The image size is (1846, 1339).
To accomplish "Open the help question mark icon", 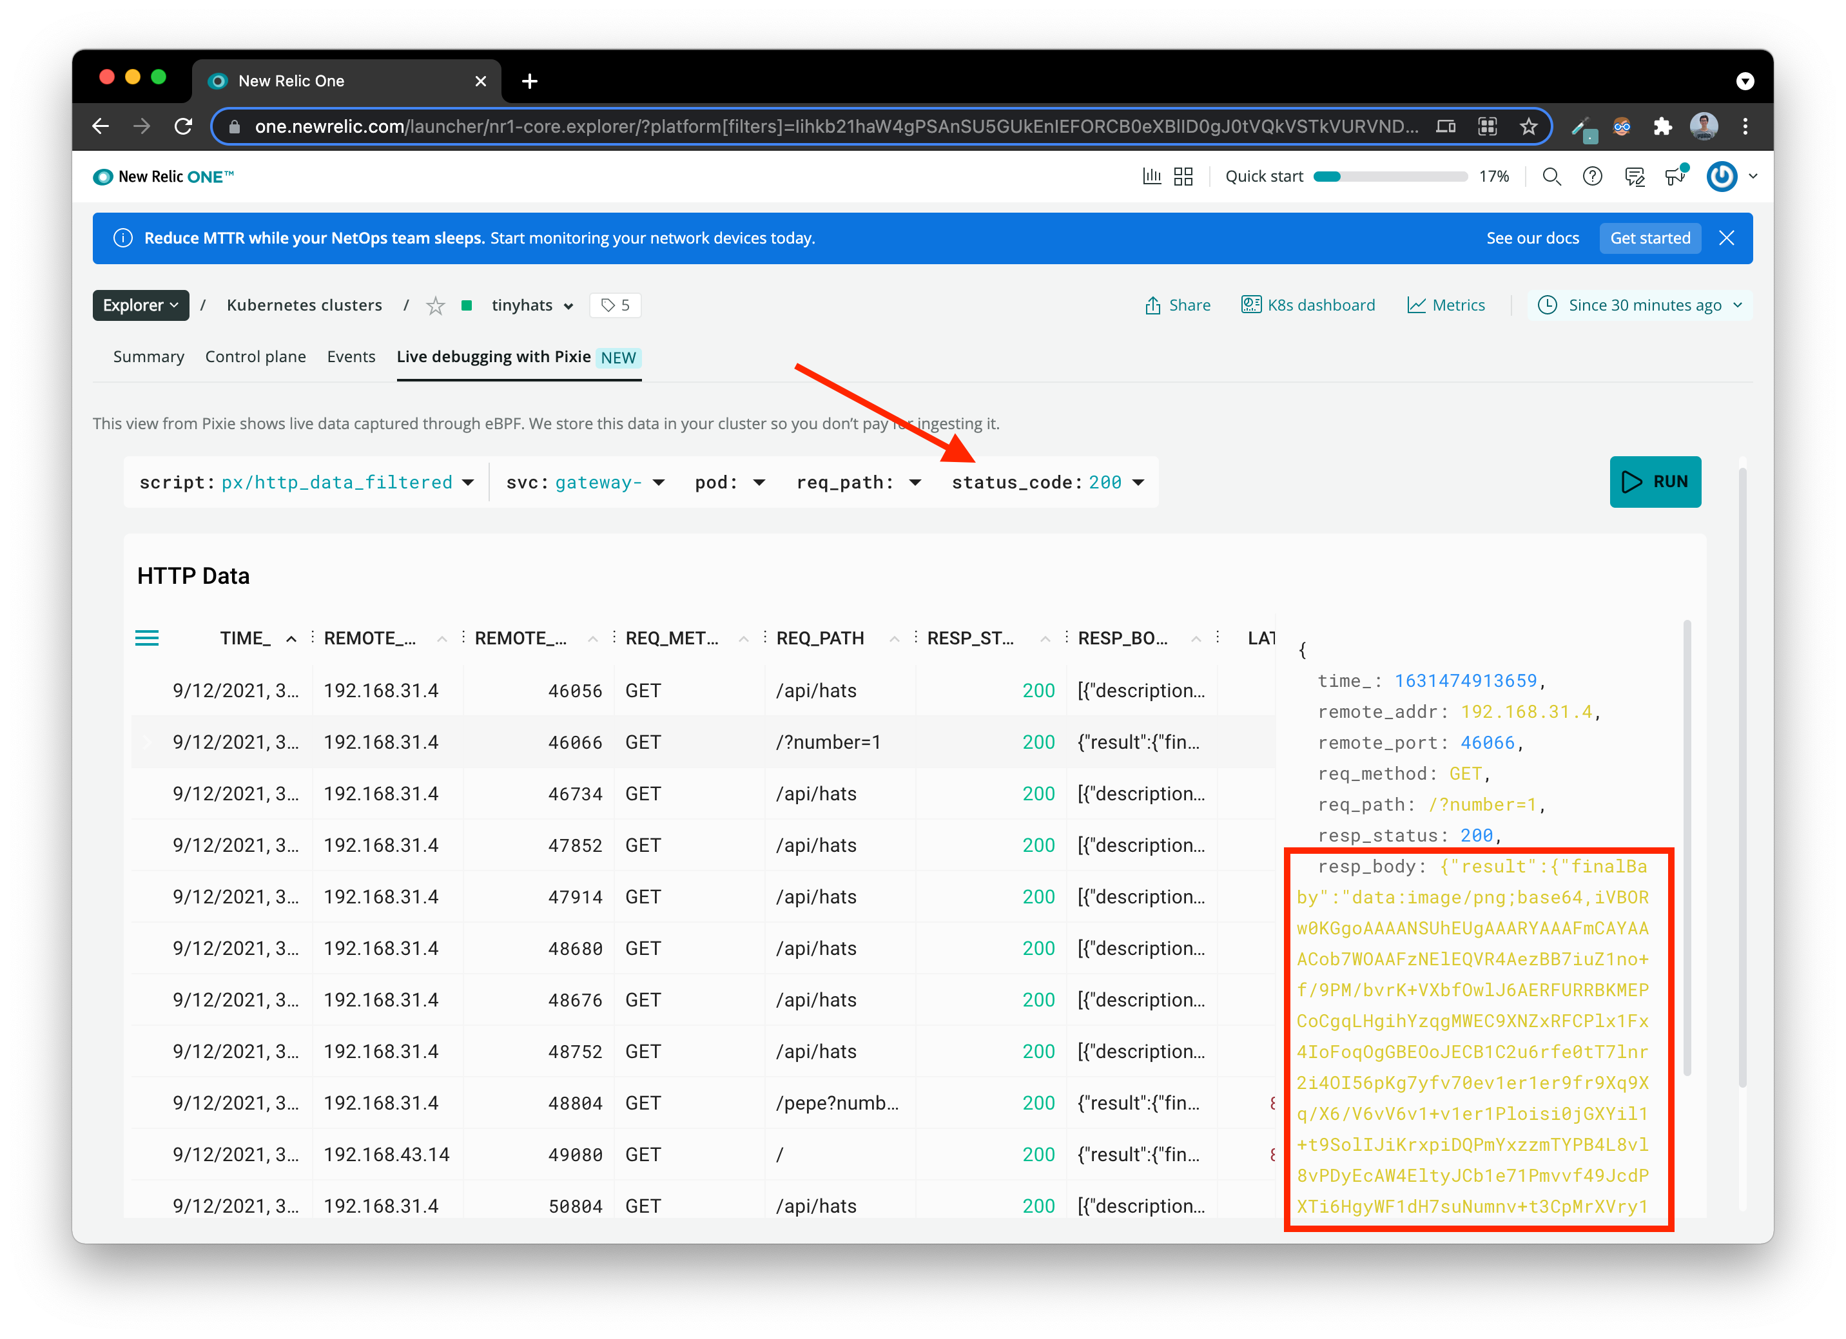I will 1592,177.
